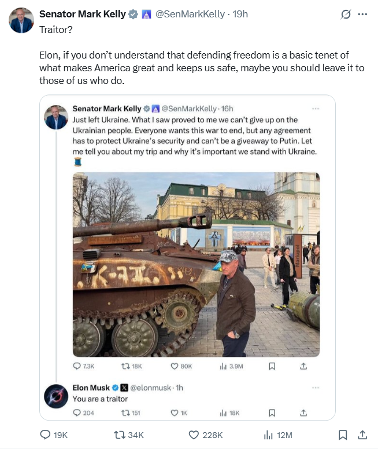
Task: Open the quoted post's more options
Action: point(316,108)
